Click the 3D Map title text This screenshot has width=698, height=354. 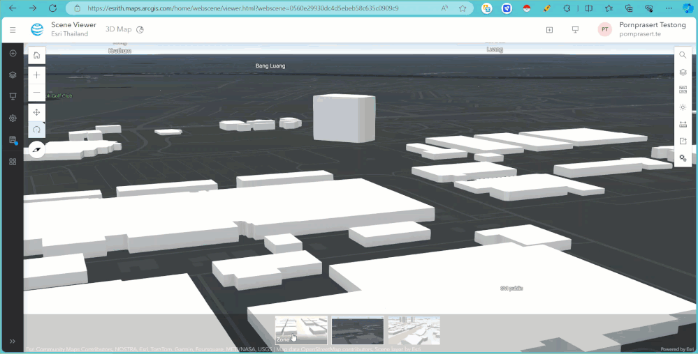118,29
